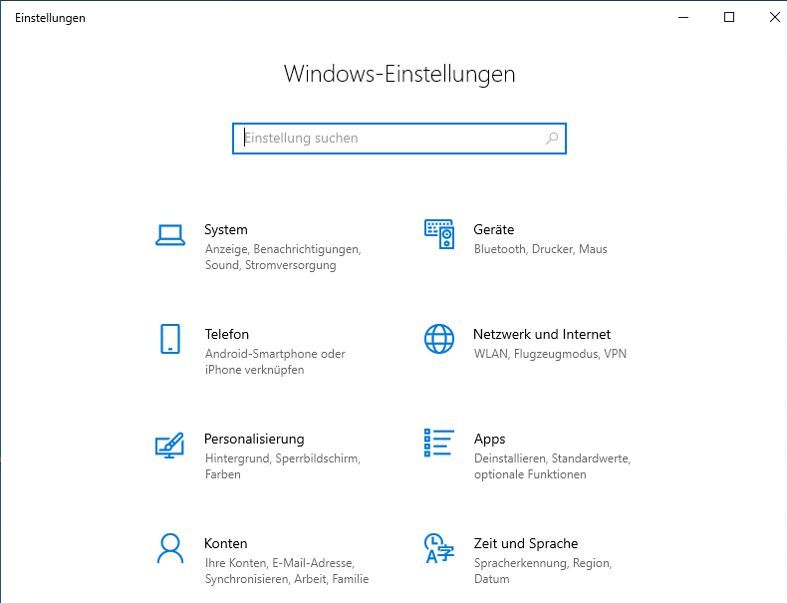Click 'Bluetooth, Drucker, Maus' description
The image size is (787, 603).
click(541, 249)
